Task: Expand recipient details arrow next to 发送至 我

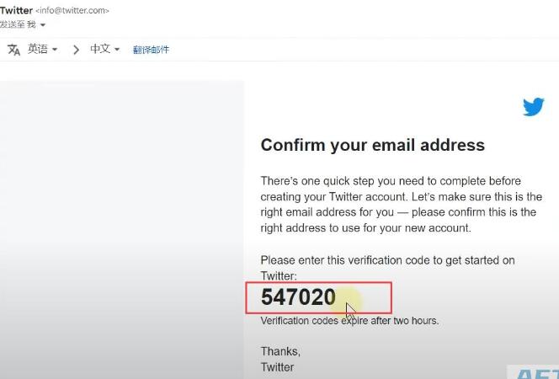Action: 43,25
